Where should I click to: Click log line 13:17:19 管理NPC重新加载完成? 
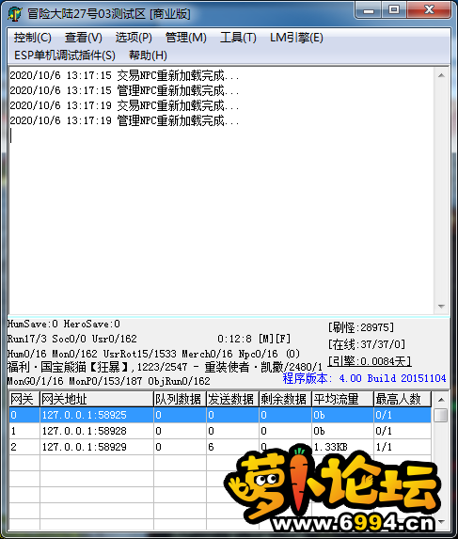tap(124, 120)
